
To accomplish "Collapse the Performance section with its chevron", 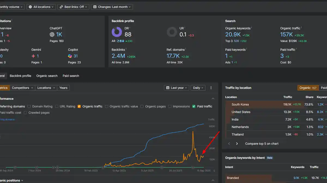I will click(213, 99).
